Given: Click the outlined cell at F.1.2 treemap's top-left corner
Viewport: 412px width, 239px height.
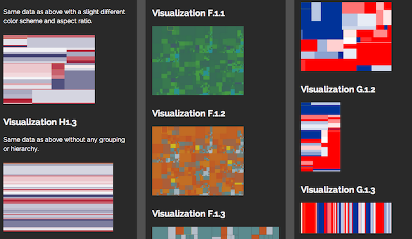Looking at the screenshot, I should [165, 130].
